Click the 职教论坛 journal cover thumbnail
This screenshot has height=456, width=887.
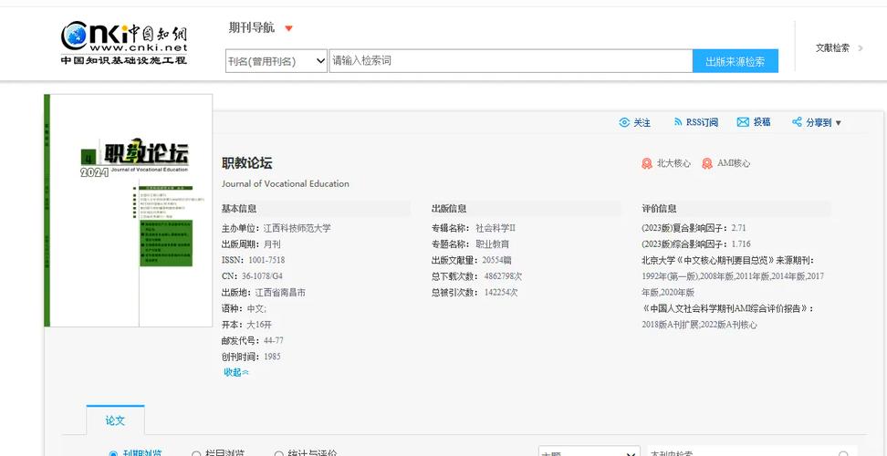click(x=129, y=210)
